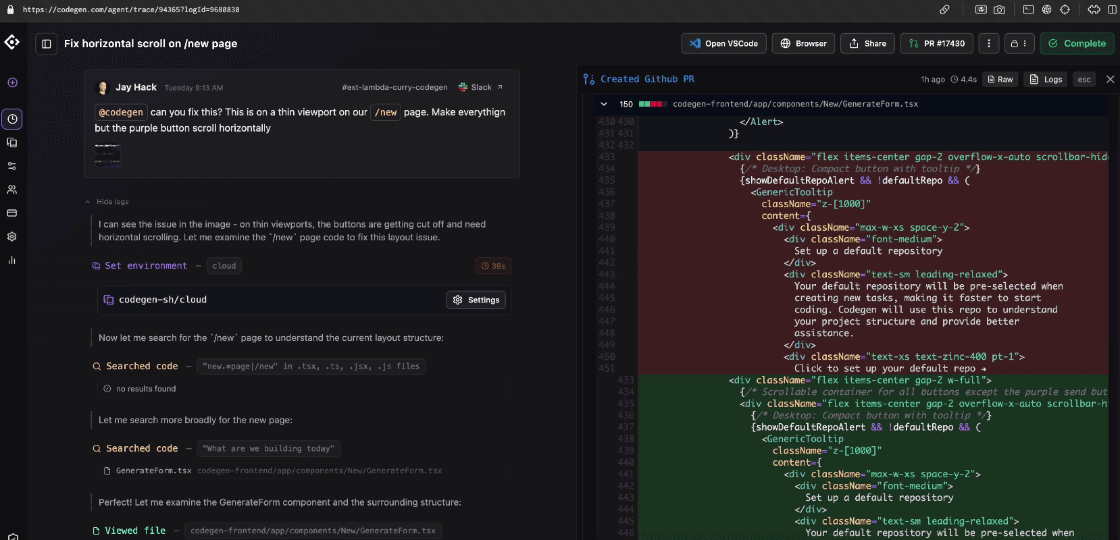Toggle the browser side panel icon
Viewport: 1120px width, 540px height.
1113,9
